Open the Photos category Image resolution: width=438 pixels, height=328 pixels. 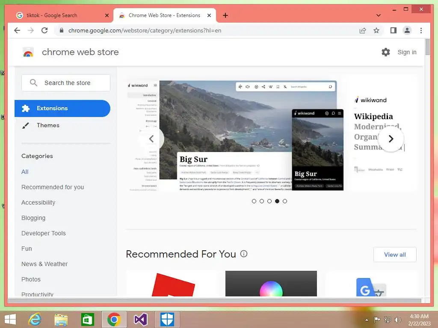coord(31,279)
